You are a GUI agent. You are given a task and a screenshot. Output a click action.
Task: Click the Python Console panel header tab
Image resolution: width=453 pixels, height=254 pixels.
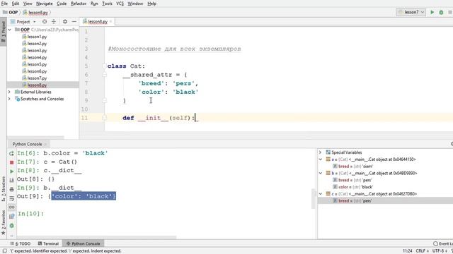[x=28, y=144]
